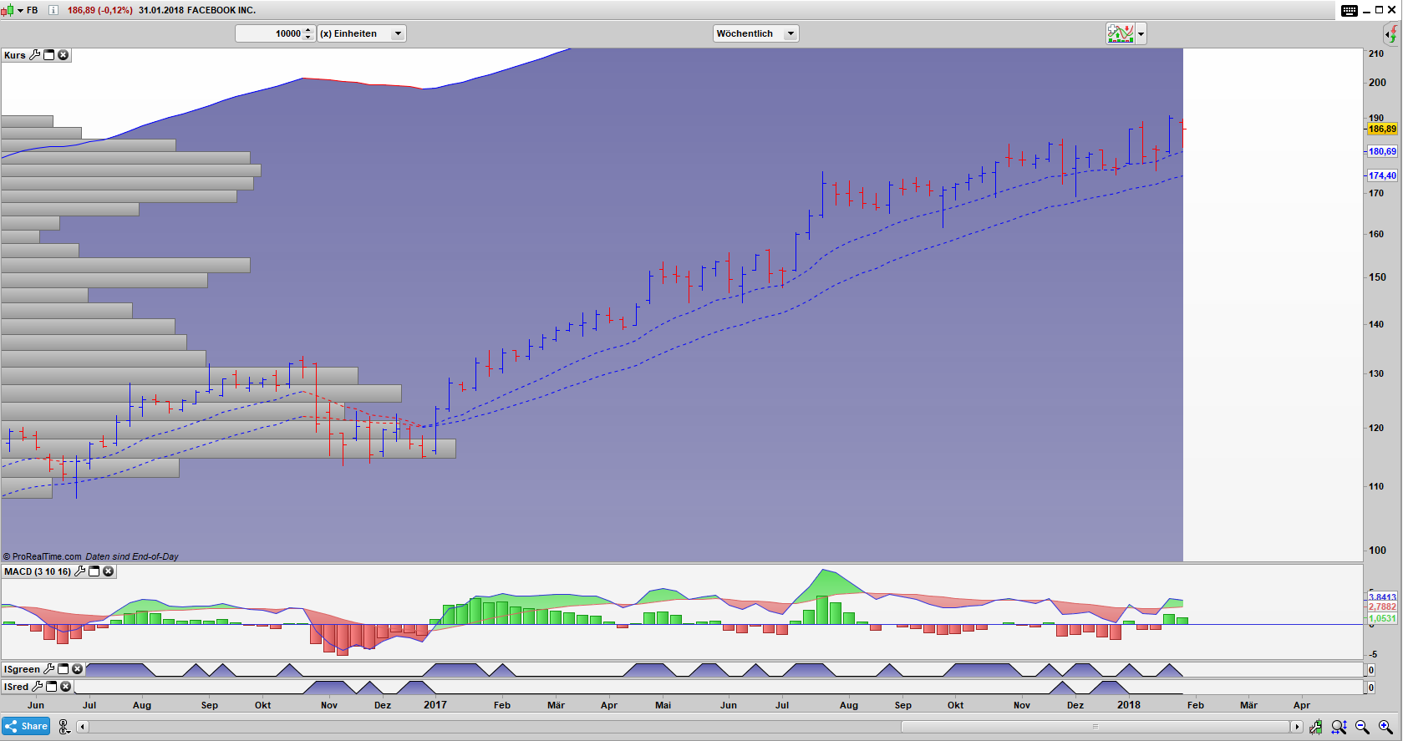
Task: Click the Share button
Action: pyautogui.click(x=26, y=726)
